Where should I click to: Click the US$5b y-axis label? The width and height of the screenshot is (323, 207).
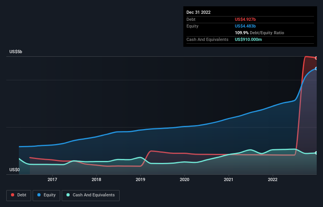point(16,52)
